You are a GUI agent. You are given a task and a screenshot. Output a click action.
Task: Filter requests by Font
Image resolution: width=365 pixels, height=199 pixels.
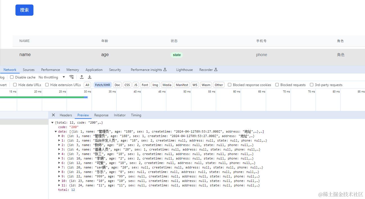145,85
